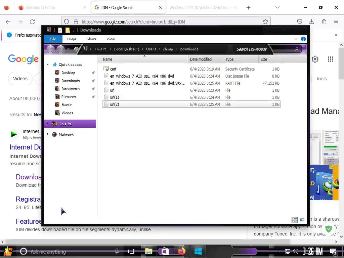
Task: Expand the This PC tree node arrow
Action: [x=48, y=124]
